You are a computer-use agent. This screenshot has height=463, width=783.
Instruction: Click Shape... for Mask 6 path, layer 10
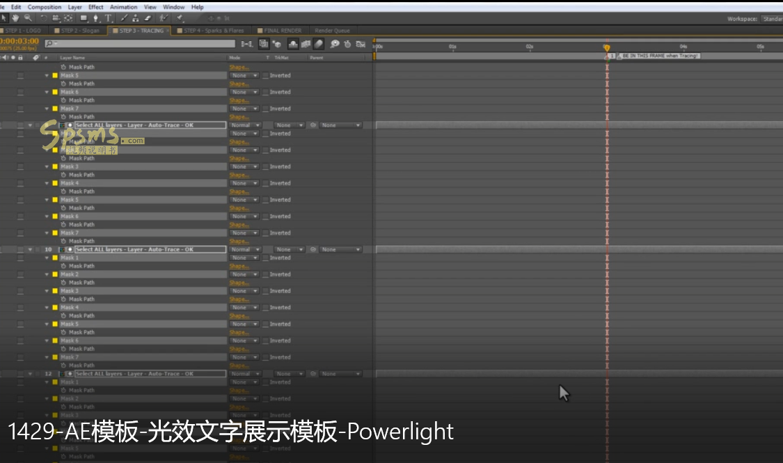click(x=238, y=349)
